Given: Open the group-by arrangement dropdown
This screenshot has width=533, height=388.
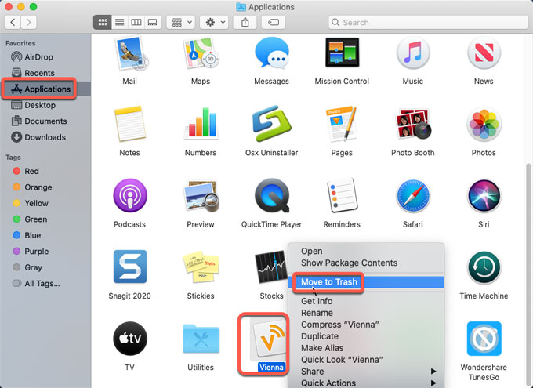Looking at the screenshot, I should (181, 23).
